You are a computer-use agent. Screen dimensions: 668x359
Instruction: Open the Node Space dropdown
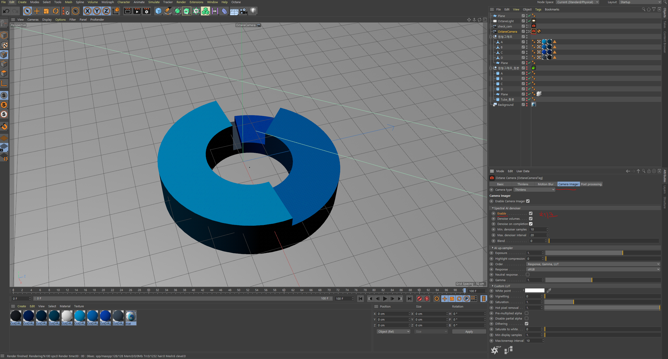[577, 2]
